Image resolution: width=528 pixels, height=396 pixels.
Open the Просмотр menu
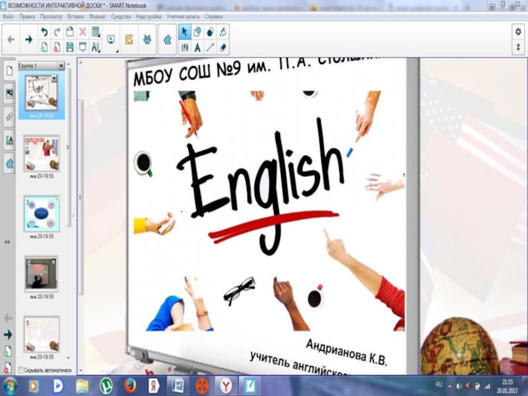pyautogui.click(x=51, y=16)
